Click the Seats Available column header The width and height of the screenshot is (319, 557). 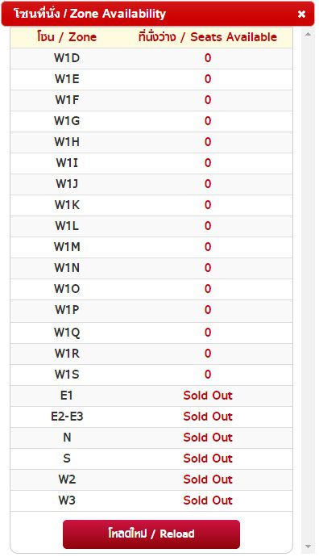click(x=208, y=37)
